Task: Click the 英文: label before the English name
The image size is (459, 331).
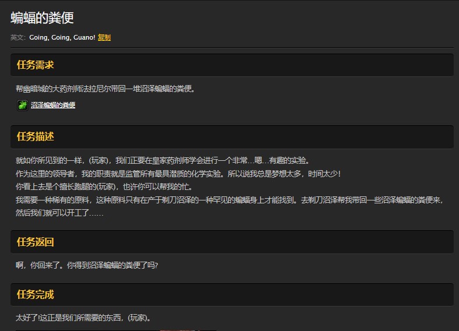Action: click(x=19, y=37)
